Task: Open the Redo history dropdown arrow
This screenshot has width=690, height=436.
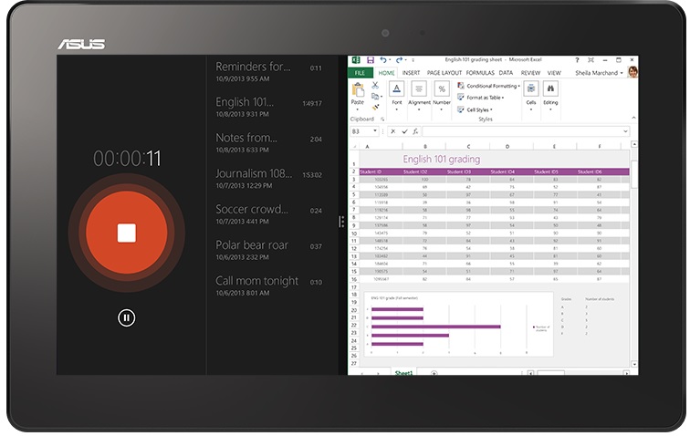Action: 406,60
